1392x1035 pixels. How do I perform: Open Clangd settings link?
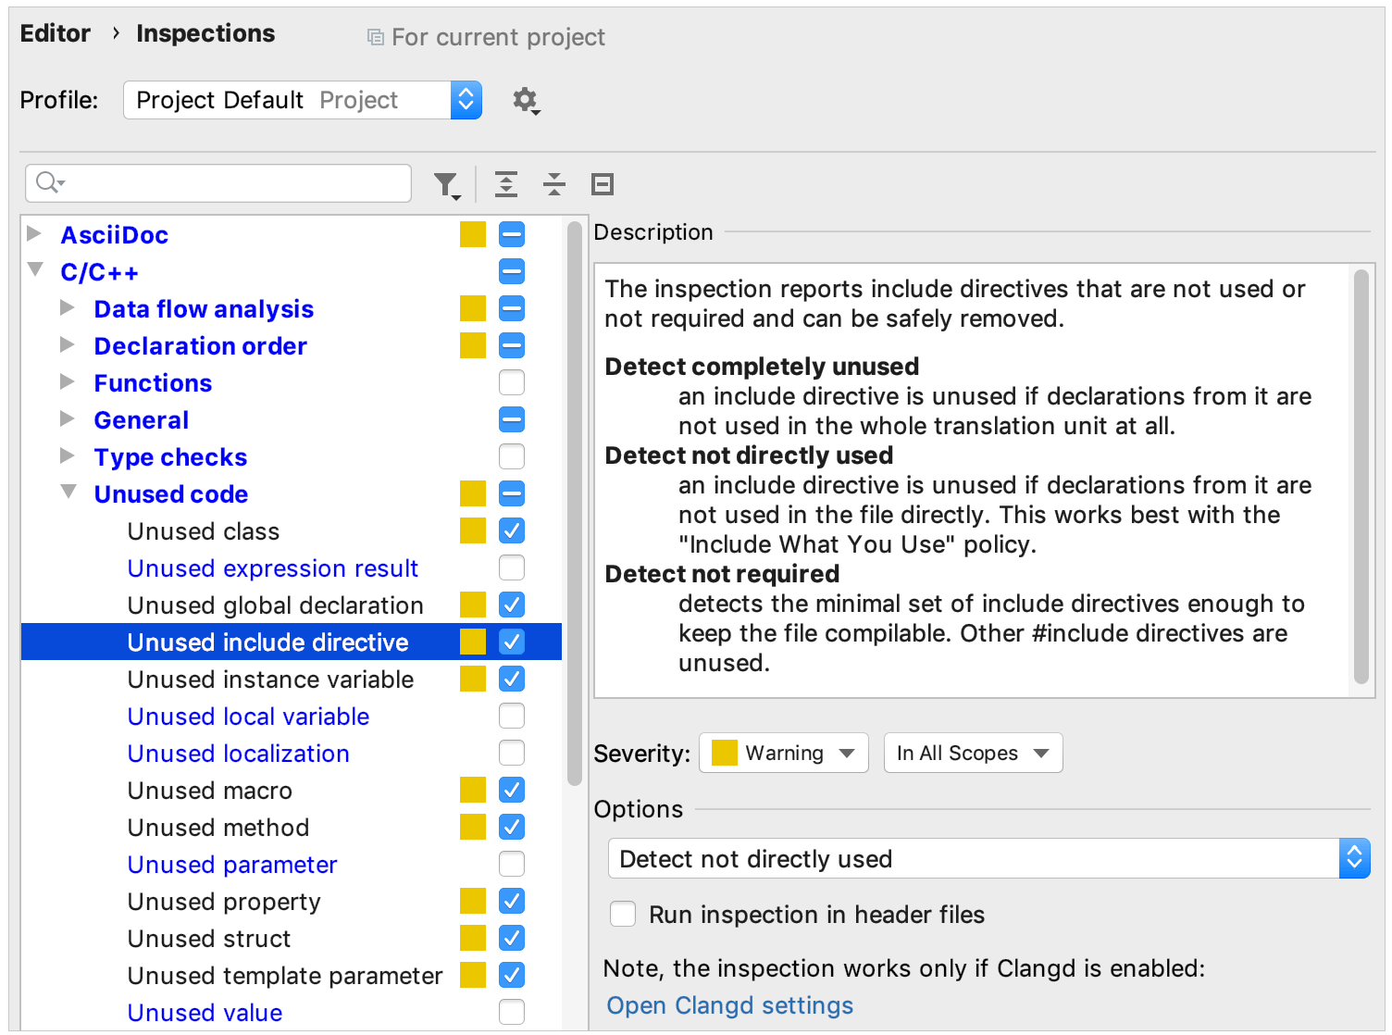pyautogui.click(x=729, y=1005)
